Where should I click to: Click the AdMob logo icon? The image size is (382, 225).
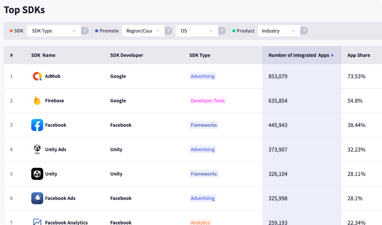(x=37, y=76)
